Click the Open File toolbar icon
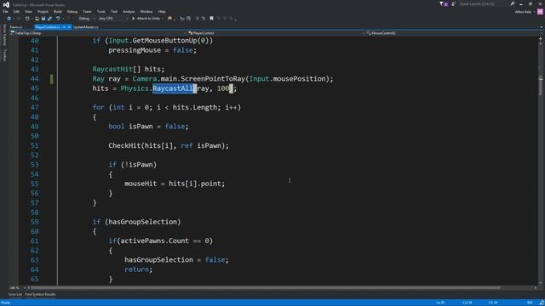 tap(37, 19)
